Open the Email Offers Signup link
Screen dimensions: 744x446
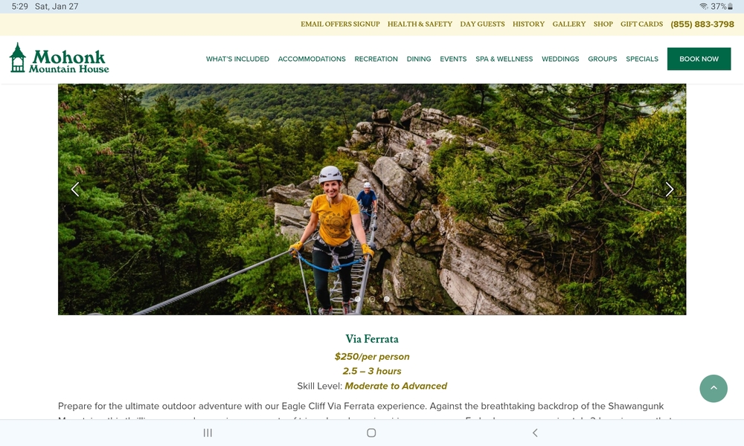(340, 25)
